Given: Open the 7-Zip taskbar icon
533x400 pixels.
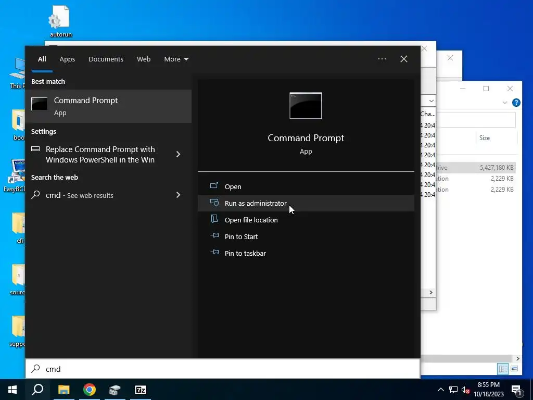Looking at the screenshot, I should coord(141,390).
